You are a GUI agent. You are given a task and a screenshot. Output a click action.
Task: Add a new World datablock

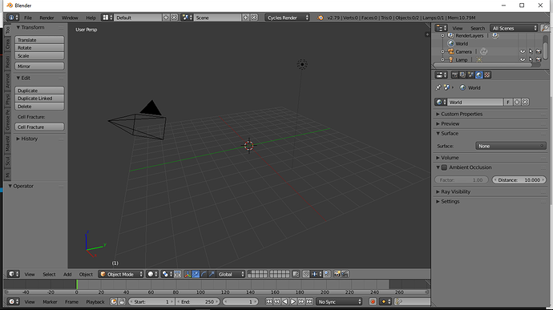[x=517, y=102]
